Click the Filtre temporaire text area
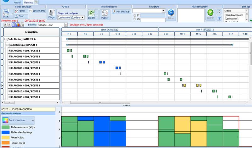This screenshot has width=252, height=148. click(x=191, y=15)
